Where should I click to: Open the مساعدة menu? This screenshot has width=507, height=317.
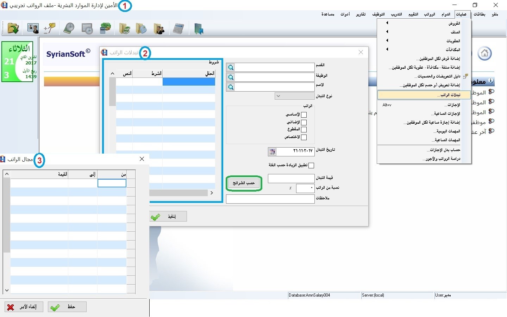point(328,14)
